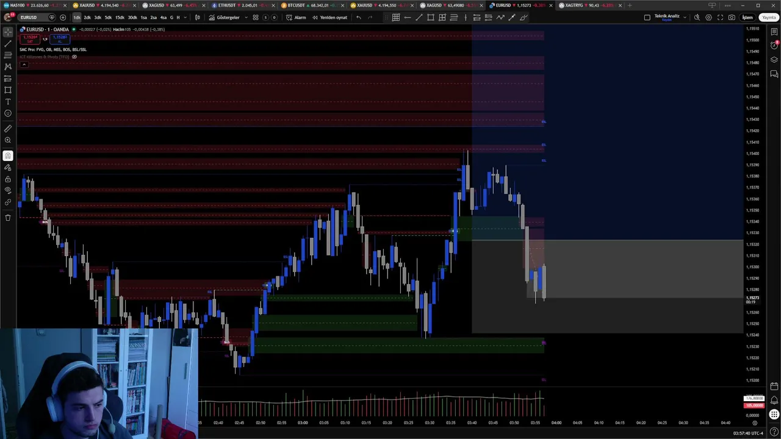Click the Yayınla publish button
This screenshot has height=439, width=781.
pos(769,17)
